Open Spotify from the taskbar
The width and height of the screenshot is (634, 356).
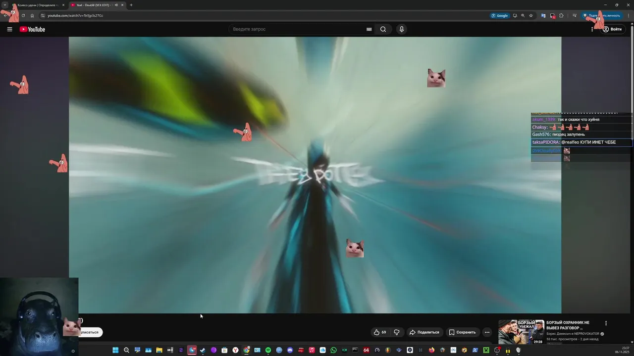point(268,350)
